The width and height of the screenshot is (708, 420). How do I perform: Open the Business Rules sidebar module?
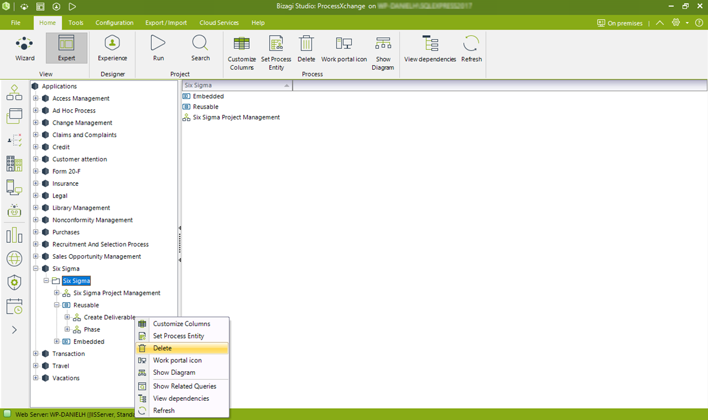pyautogui.click(x=14, y=140)
